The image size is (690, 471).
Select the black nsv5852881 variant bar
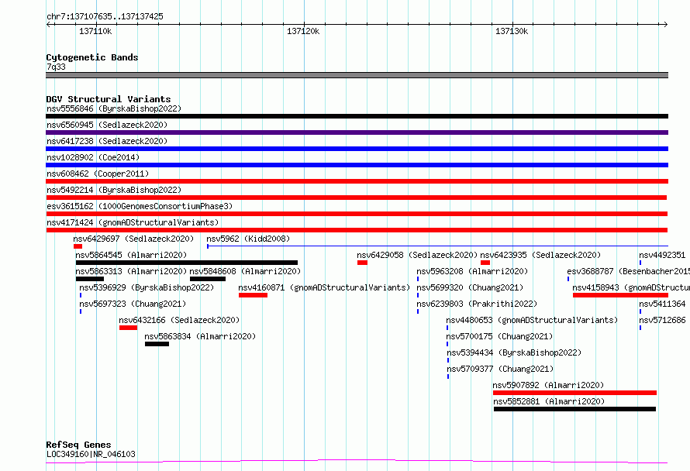click(574, 409)
